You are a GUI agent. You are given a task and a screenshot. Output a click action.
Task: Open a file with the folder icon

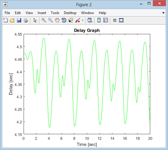[x=12, y=20]
